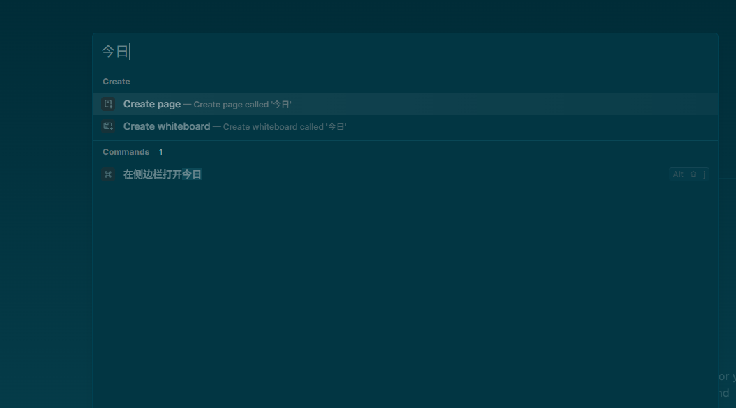
Task: Run the '在侧边栏打开今日' command
Action: click(x=405, y=174)
